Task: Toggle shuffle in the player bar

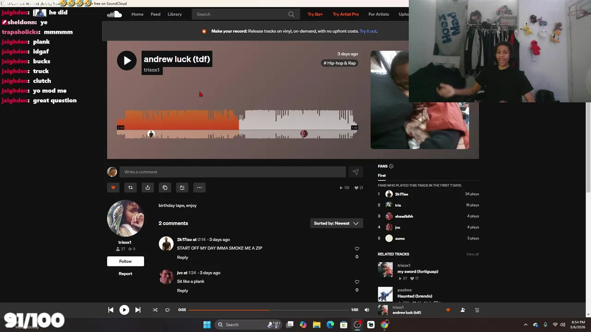Action: tap(155, 310)
